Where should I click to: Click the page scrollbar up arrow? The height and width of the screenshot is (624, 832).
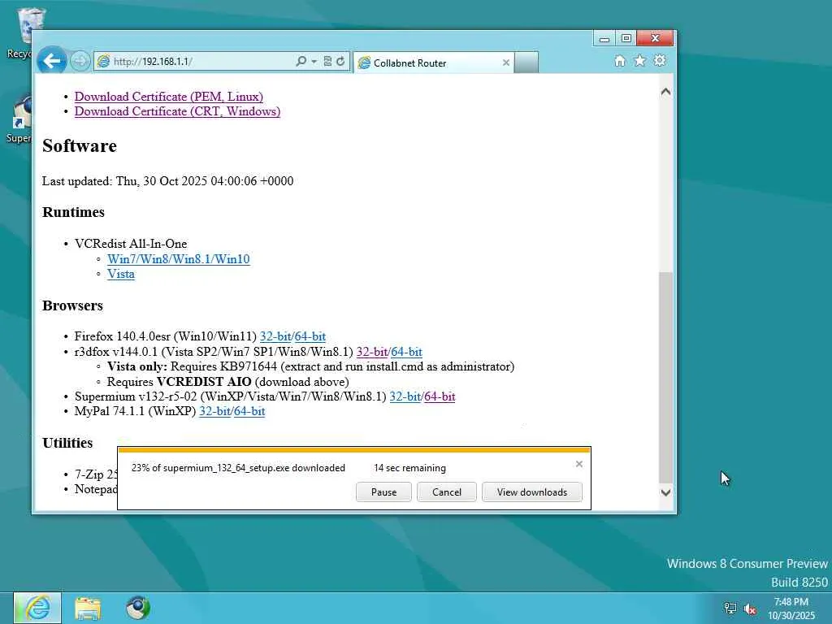665,92
